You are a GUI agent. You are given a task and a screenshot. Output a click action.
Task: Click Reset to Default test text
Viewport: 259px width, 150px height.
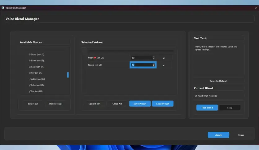point(218,81)
